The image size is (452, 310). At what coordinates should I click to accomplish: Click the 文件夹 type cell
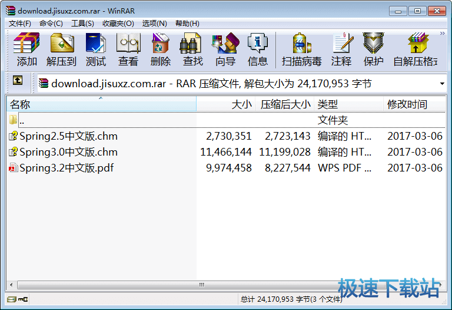(333, 120)
